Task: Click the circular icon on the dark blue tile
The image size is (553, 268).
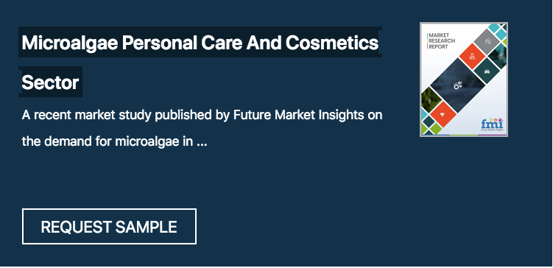Action: tap(501, 56)
